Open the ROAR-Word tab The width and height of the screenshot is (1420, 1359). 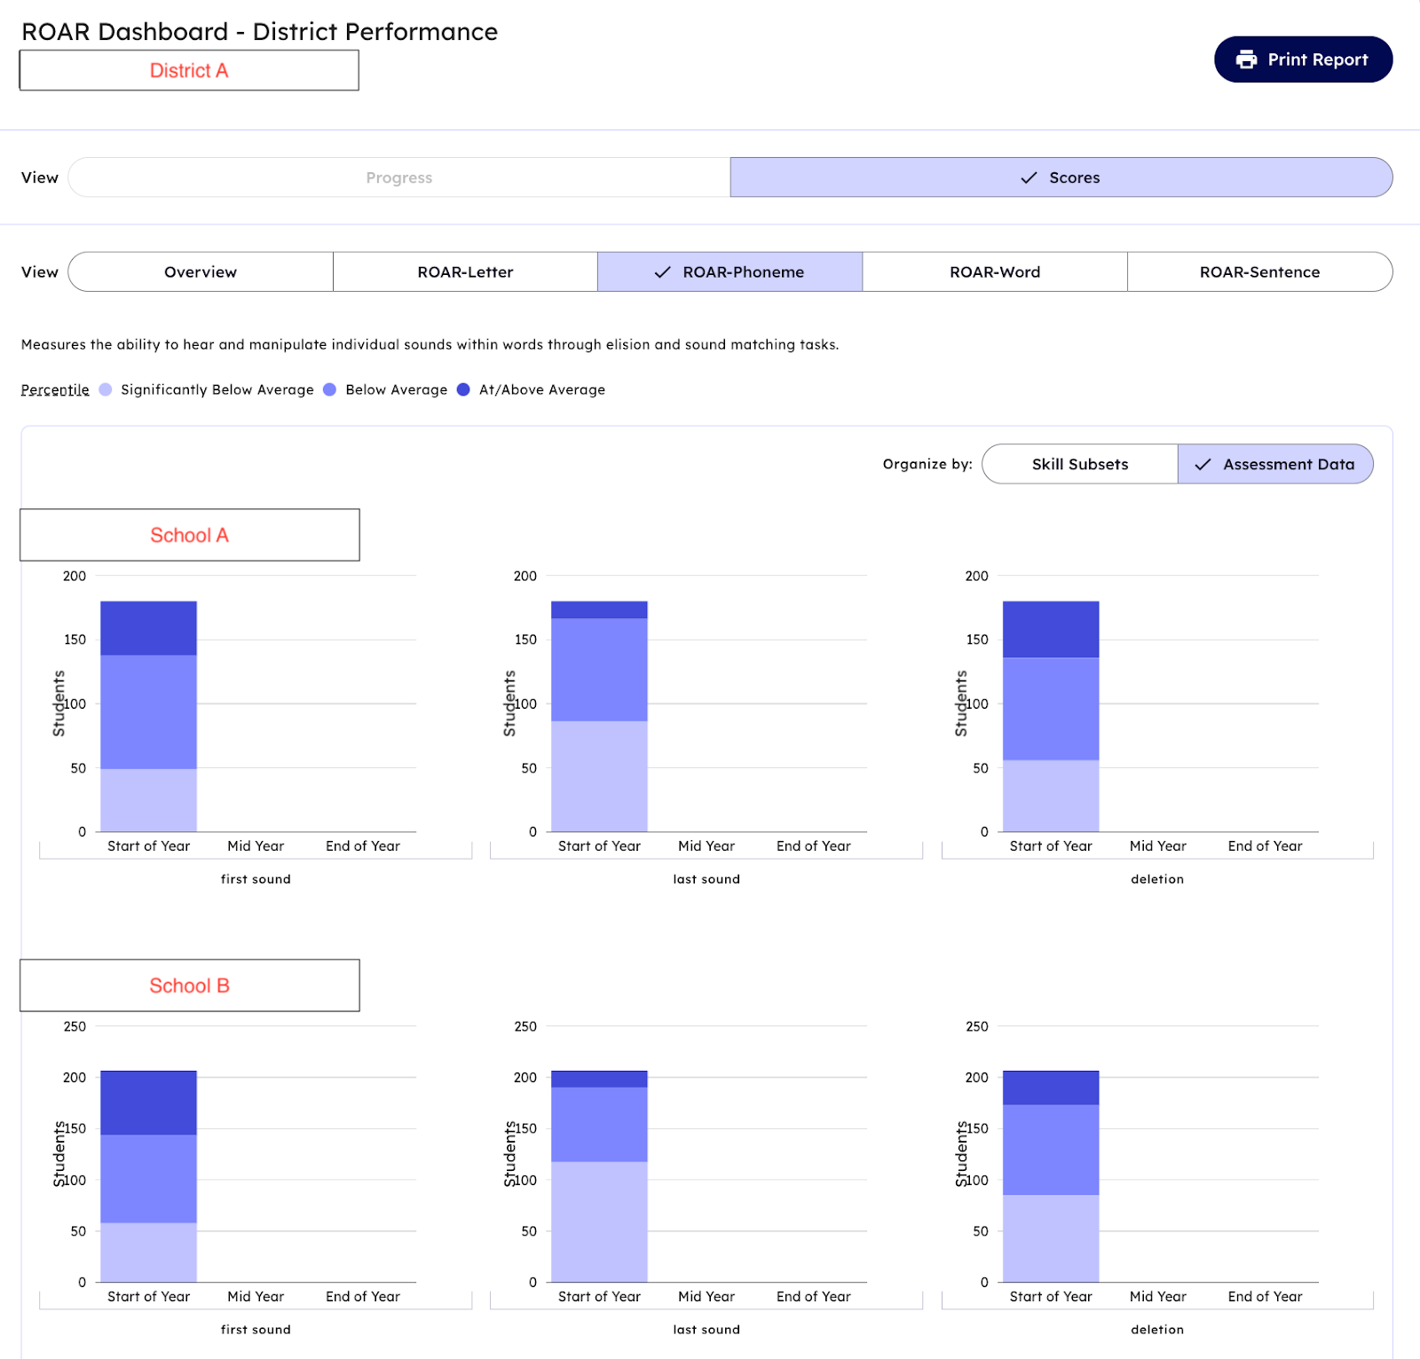tap(994, 272)
